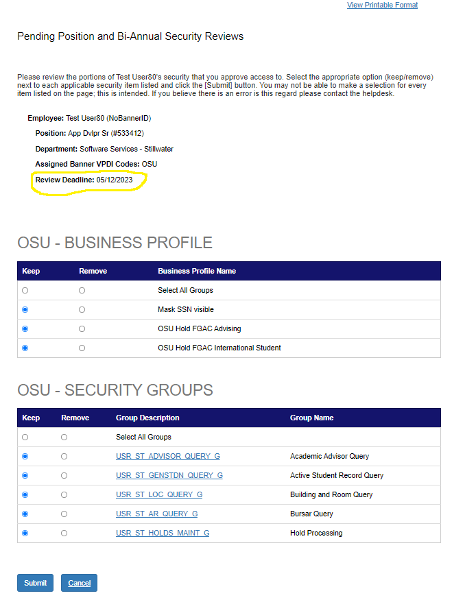The height and width of the screenshot is (600, 452).
Task: Select Remove for Select All Groups in Security Groups
Action: click(x=64, y=437)
